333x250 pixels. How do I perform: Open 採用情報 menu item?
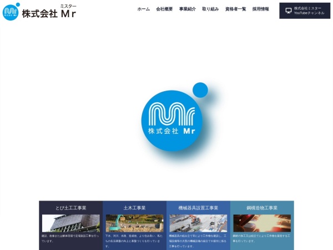[261, 9]
